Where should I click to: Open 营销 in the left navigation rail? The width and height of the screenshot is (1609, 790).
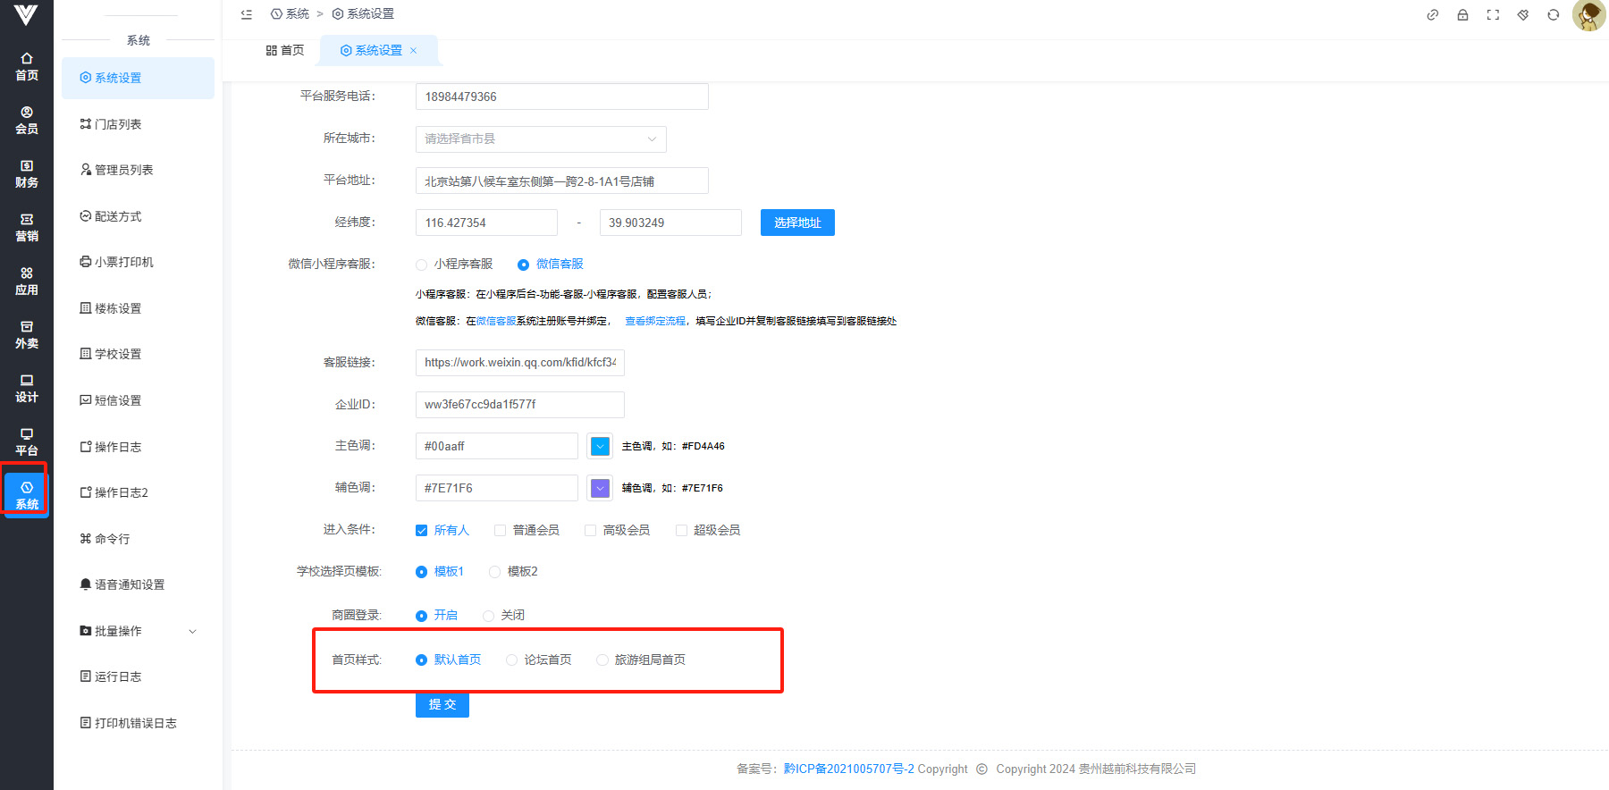click(27, 227)
